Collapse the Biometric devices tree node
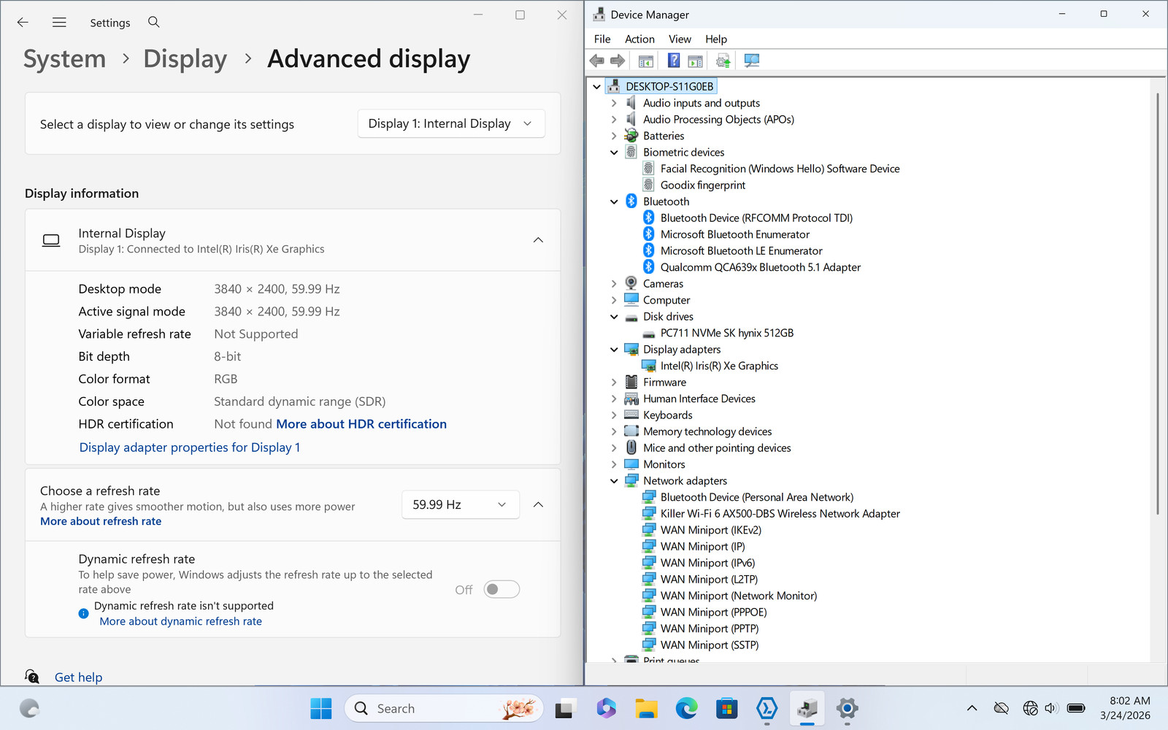Viewport: 1168px width, 730px height. click(614, 153)
